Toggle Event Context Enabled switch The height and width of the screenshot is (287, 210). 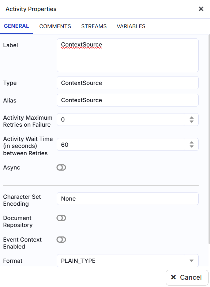(61, 239)
